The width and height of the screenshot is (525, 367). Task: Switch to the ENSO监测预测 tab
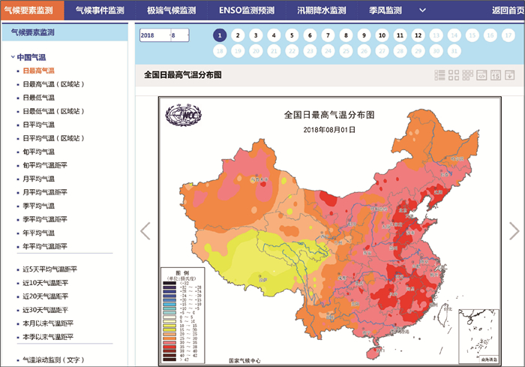point(247,11)
